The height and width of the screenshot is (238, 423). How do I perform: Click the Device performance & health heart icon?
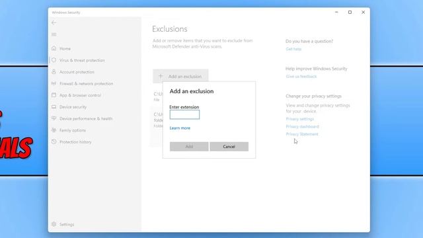pyautogui.click(x=54, y=118)
